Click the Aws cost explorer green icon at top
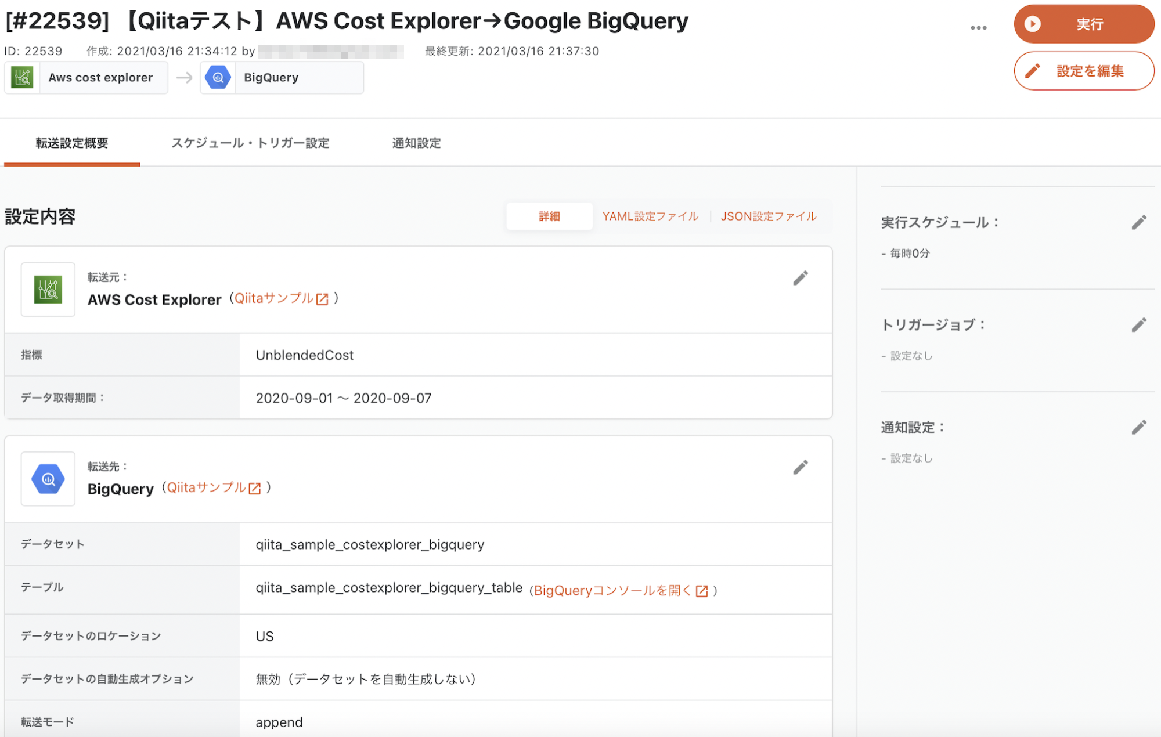This screenshot has width=1161, height=737. point(22,77)
